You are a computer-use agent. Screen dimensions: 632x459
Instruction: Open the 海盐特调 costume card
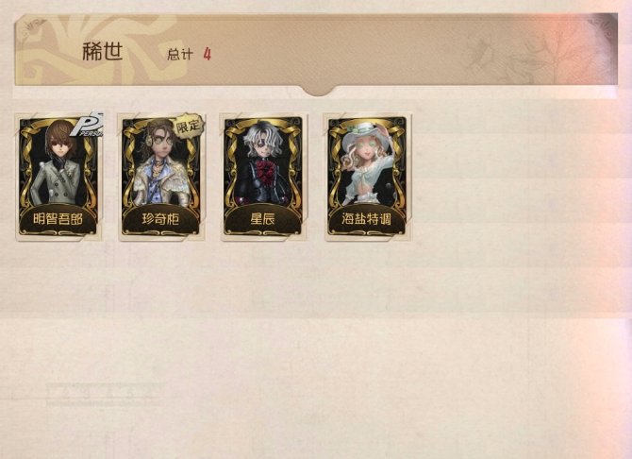[368, 177]
